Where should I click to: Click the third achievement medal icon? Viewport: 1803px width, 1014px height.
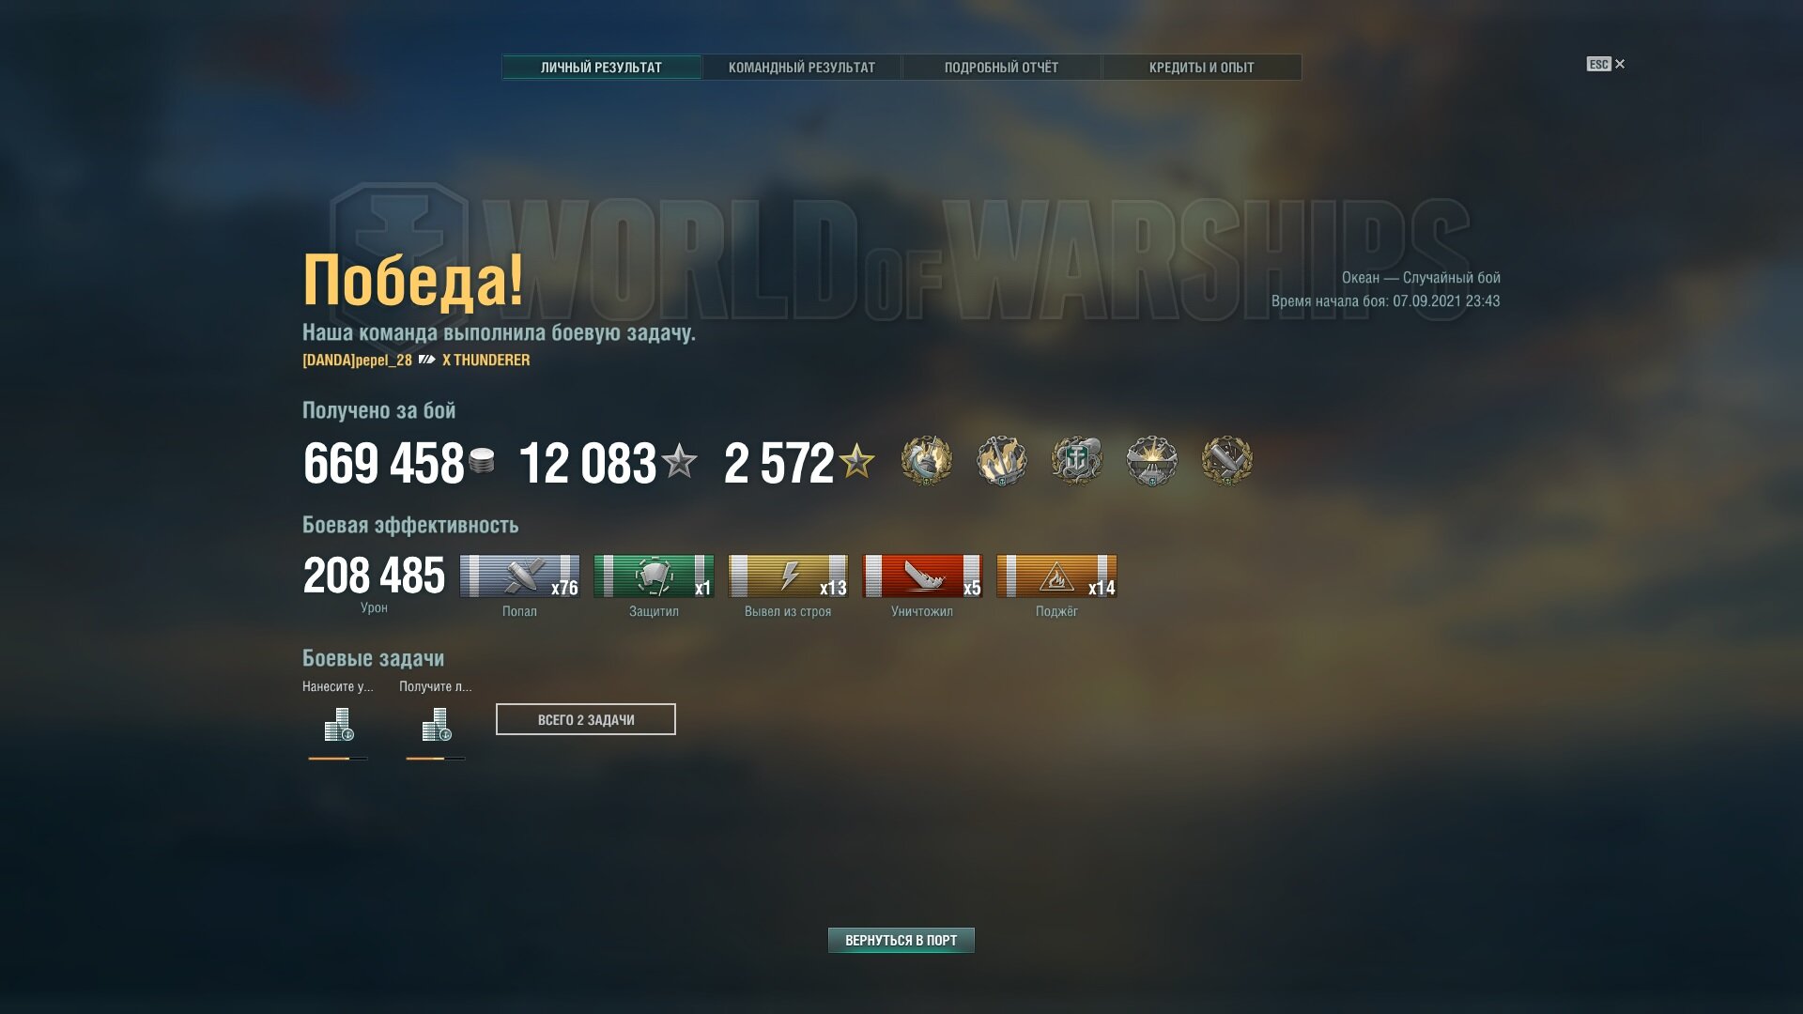coord(1076,461)
